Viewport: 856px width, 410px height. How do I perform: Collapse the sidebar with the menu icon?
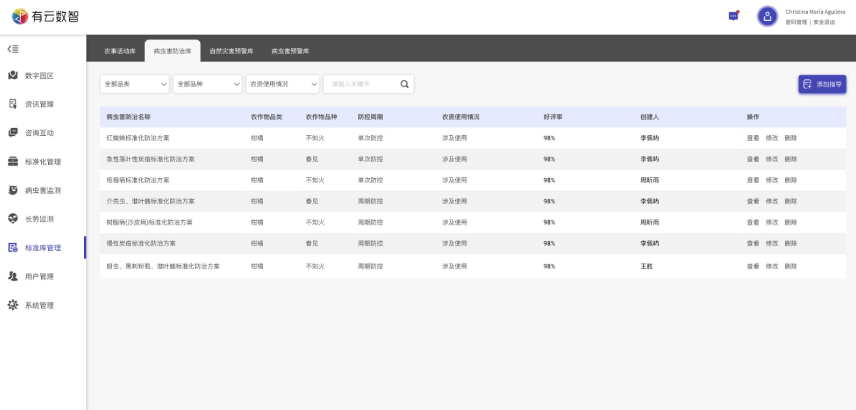tap(12, 49)
